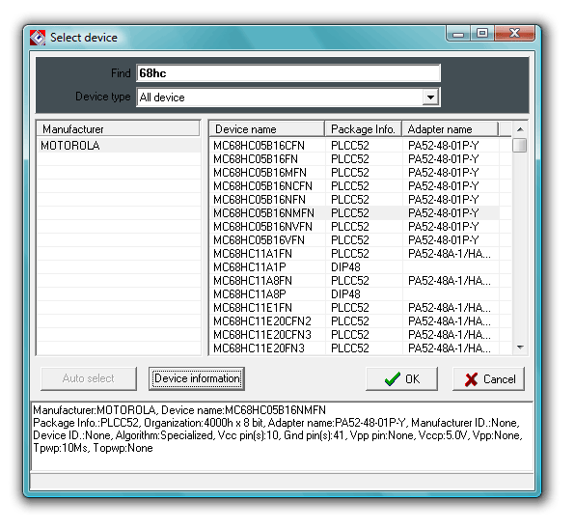Screen dimensions: 575x529
Task: Click the device list scrollbar thumb
Action: click(x=520, y=145)
